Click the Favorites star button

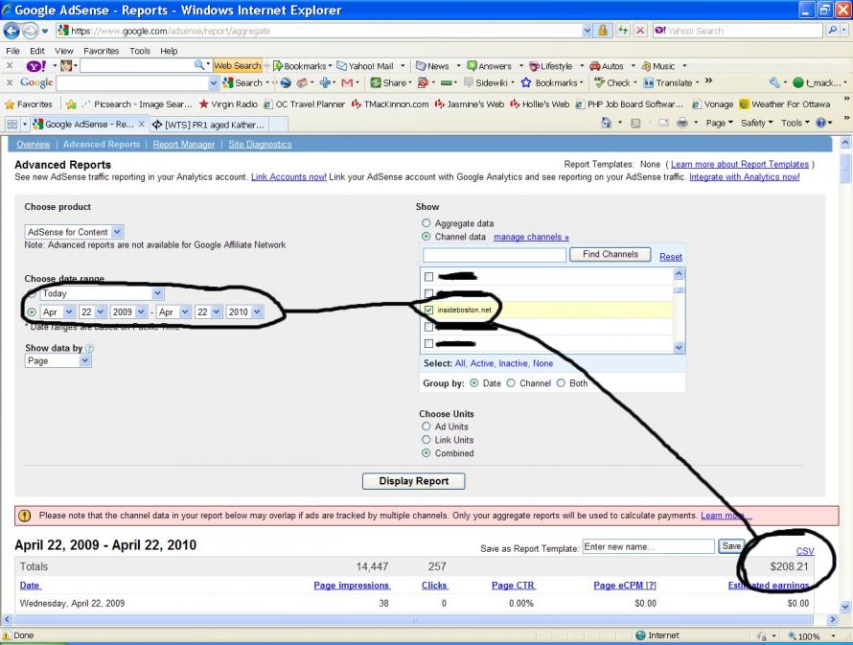click(x=29, y=104)
